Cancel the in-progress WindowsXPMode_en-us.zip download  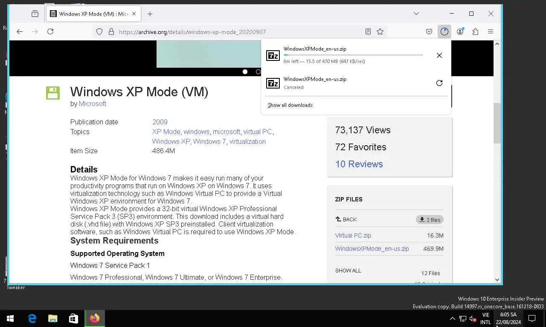pos(439,55)
